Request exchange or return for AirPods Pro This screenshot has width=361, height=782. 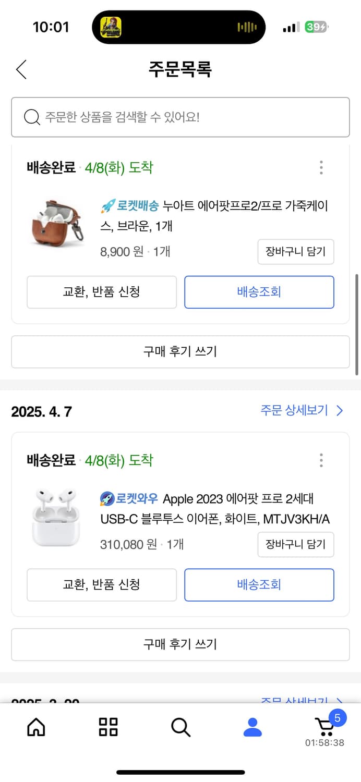click(102, 585)
